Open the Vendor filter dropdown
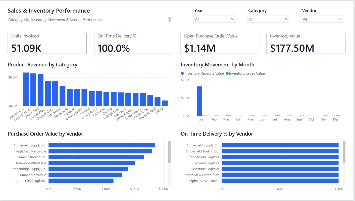The height and width of the screenshot is (201, 355). 323,19
